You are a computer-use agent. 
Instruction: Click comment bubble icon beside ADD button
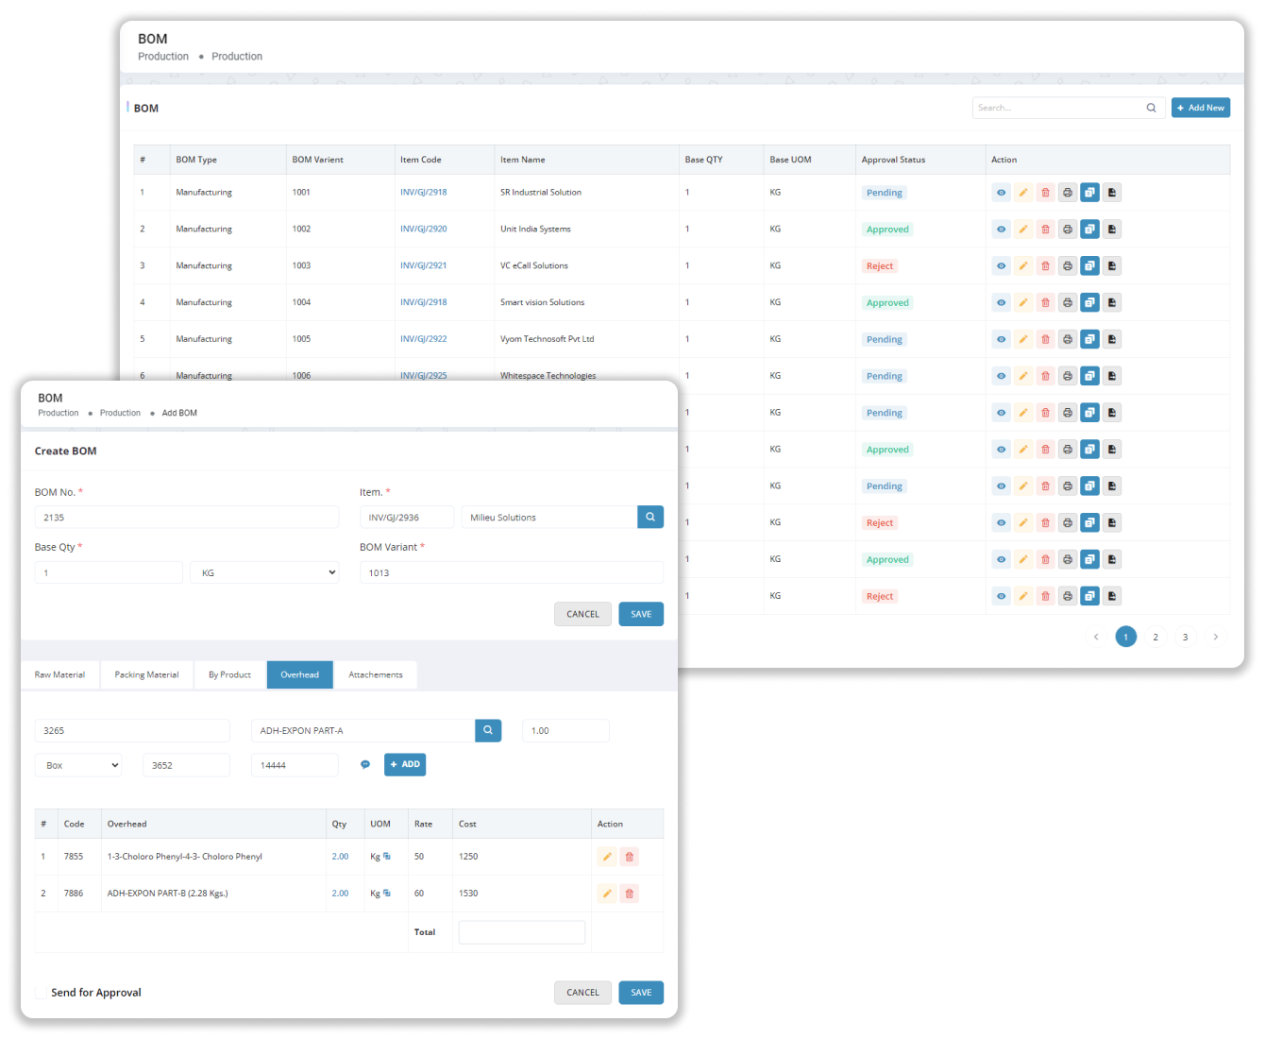(365, 765)
